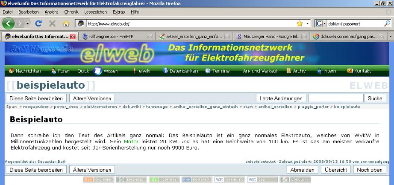394x185 pixels.
Task: Click the browser Back arrow button
Action: pyautogui.click(x=9, y=23)
